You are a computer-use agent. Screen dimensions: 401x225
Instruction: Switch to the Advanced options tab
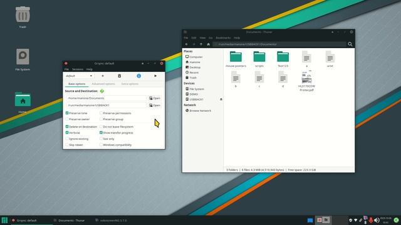coord(103,84)
